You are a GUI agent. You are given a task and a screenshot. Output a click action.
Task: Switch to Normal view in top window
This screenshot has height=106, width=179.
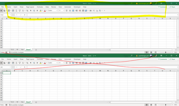pos(147,52)
